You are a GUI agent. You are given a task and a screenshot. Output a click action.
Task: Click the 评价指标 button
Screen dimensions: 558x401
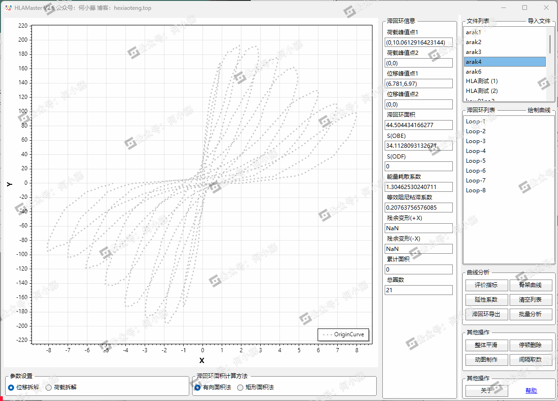tap(486, 285)
